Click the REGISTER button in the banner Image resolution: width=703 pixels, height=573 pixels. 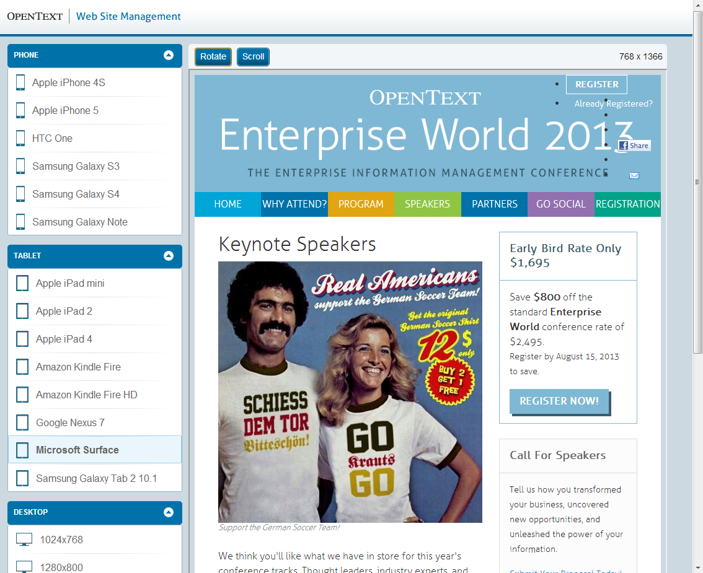click(x=596, y=84)
